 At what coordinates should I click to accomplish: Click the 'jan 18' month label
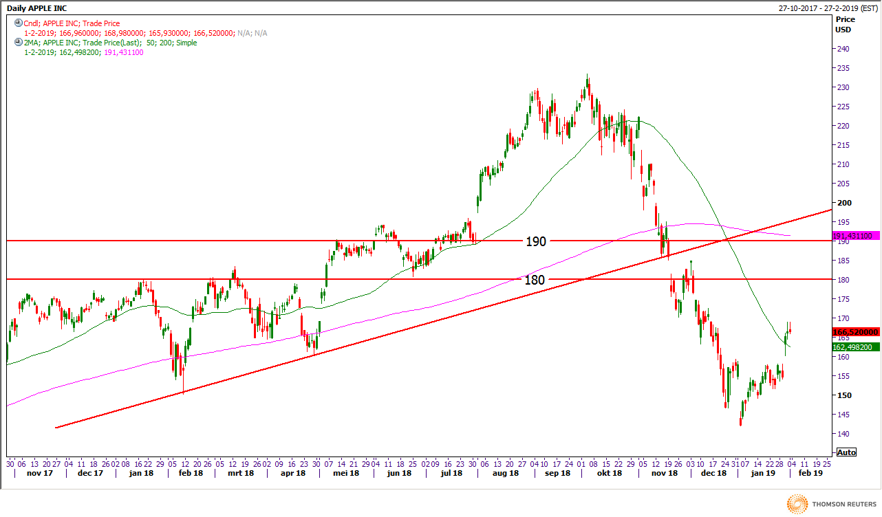click(x=140, y=473)
